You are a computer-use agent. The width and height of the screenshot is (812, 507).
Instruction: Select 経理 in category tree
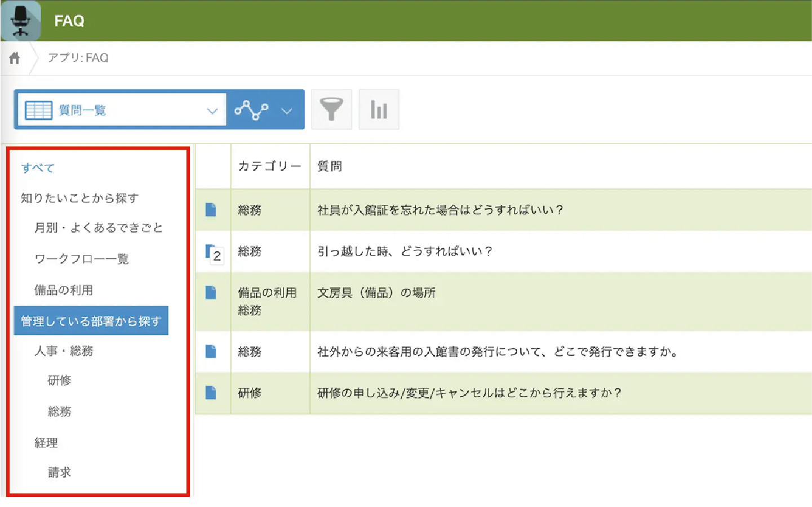tap(46, 443)
